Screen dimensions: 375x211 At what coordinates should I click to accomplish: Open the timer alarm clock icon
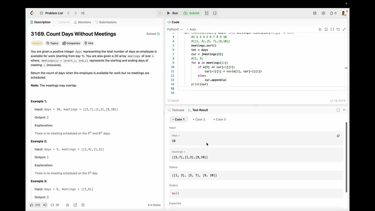(207, 13)
